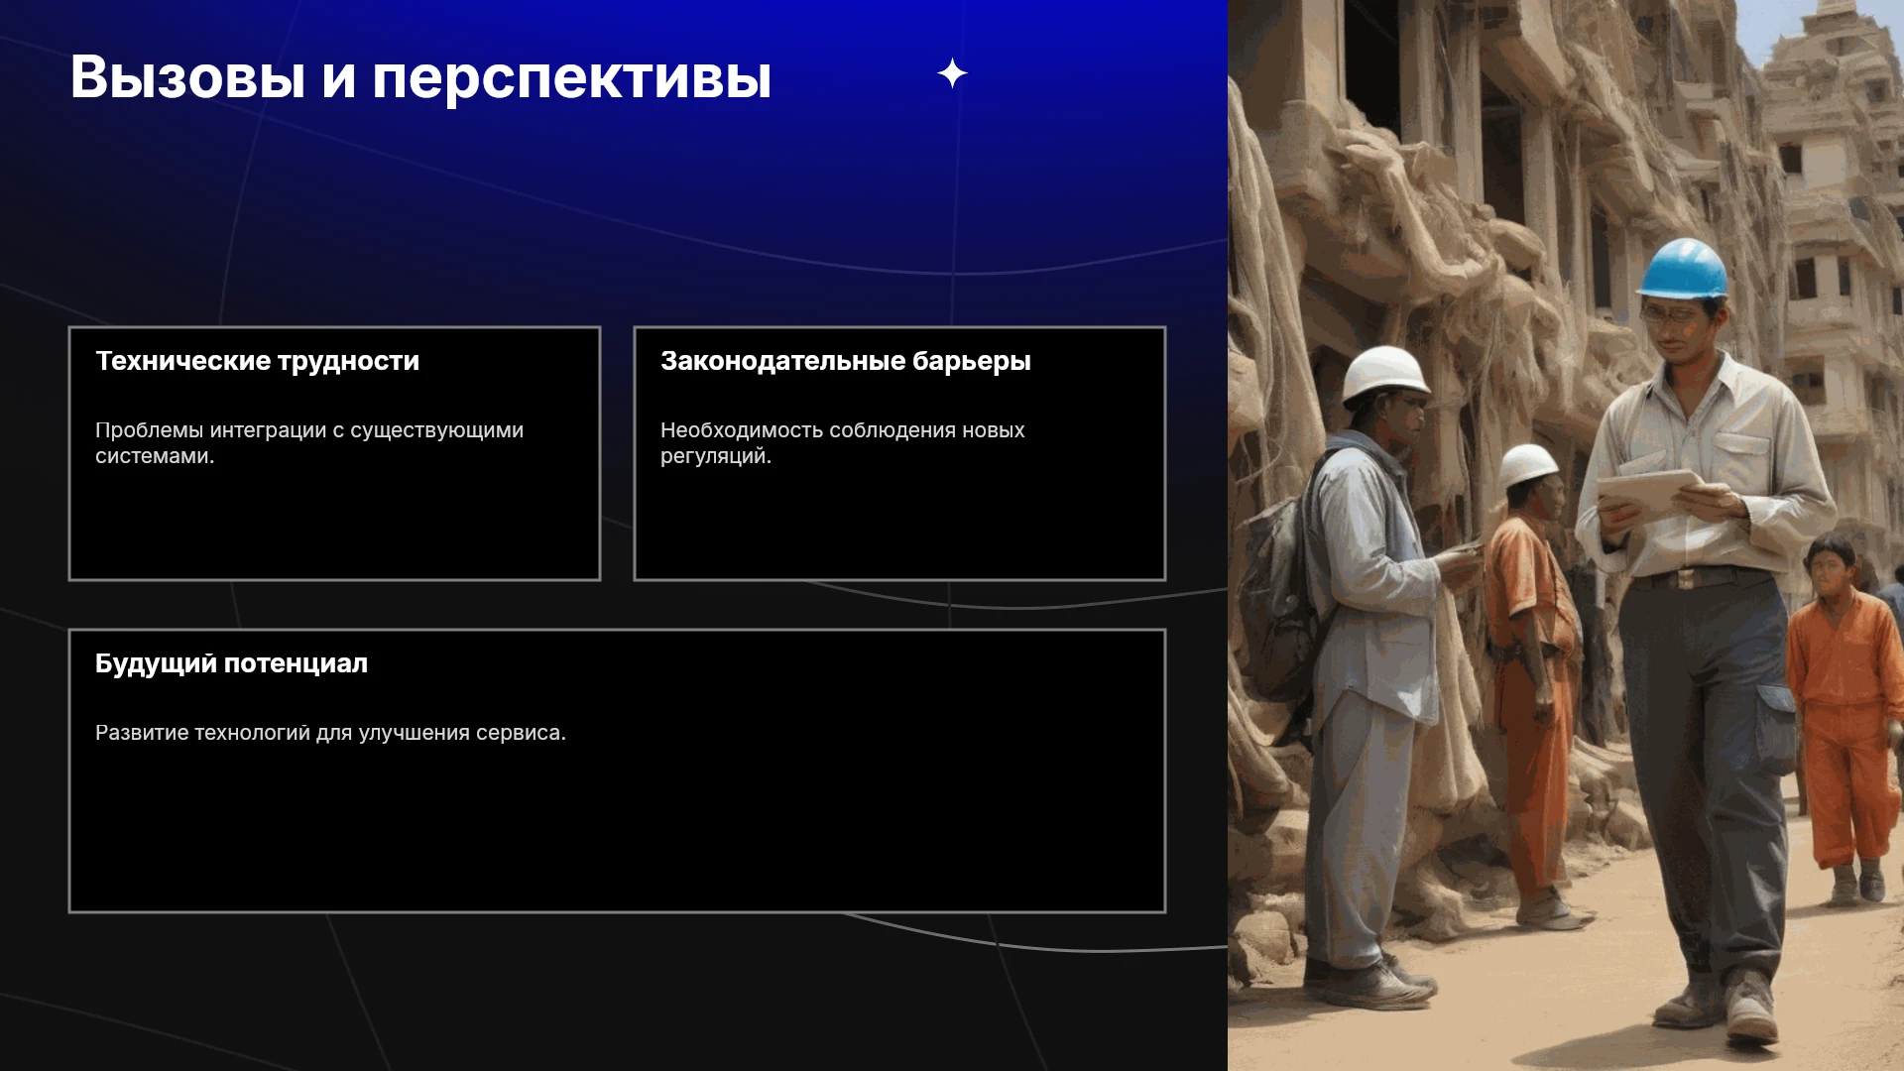Click the text 'Развитие технологий для улучшения сервиса.'
The width and height of the screenshot is (1904, 1071).
pyautogui.click(x=330, y=733)
